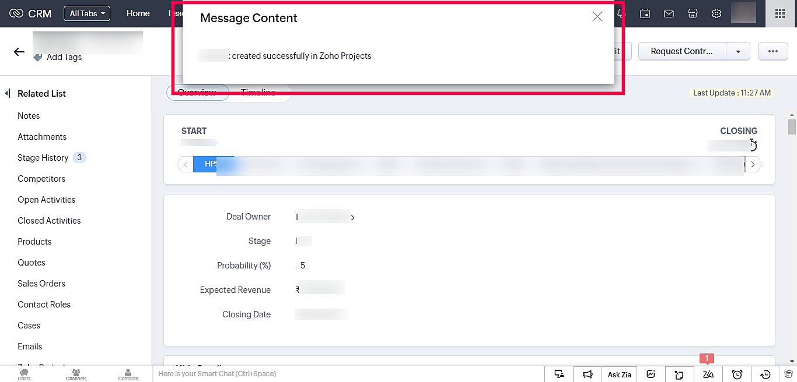Open Open Activities in Related List

pos(47,200)
